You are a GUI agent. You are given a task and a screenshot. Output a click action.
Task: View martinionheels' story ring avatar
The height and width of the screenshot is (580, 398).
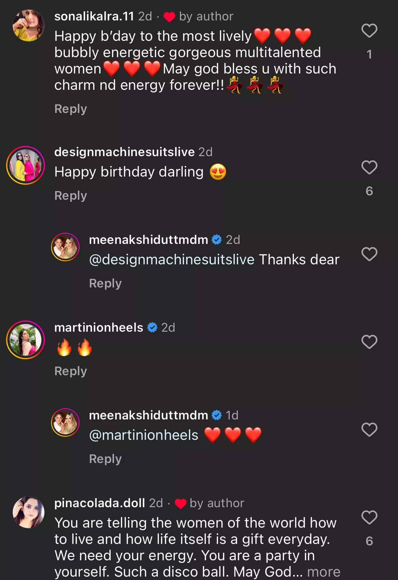[x=26, y=340]
